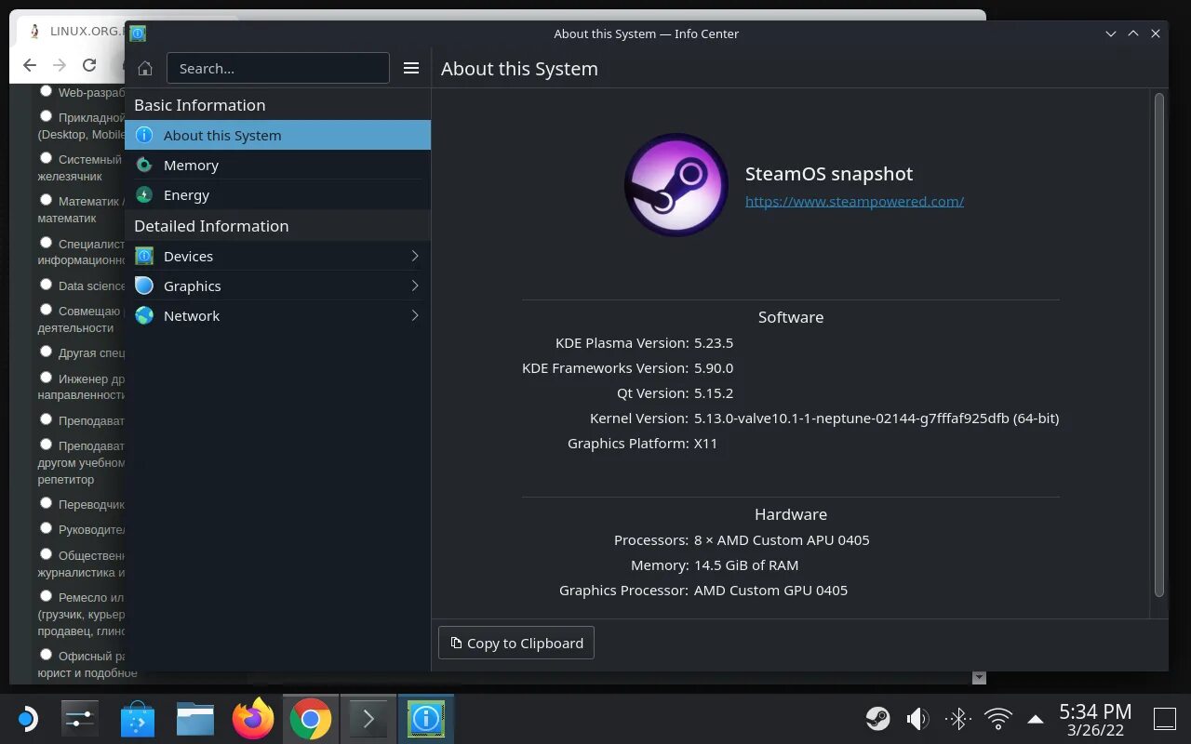
Task: Click Copy to Clipboard button
Action: coord(516,643)
